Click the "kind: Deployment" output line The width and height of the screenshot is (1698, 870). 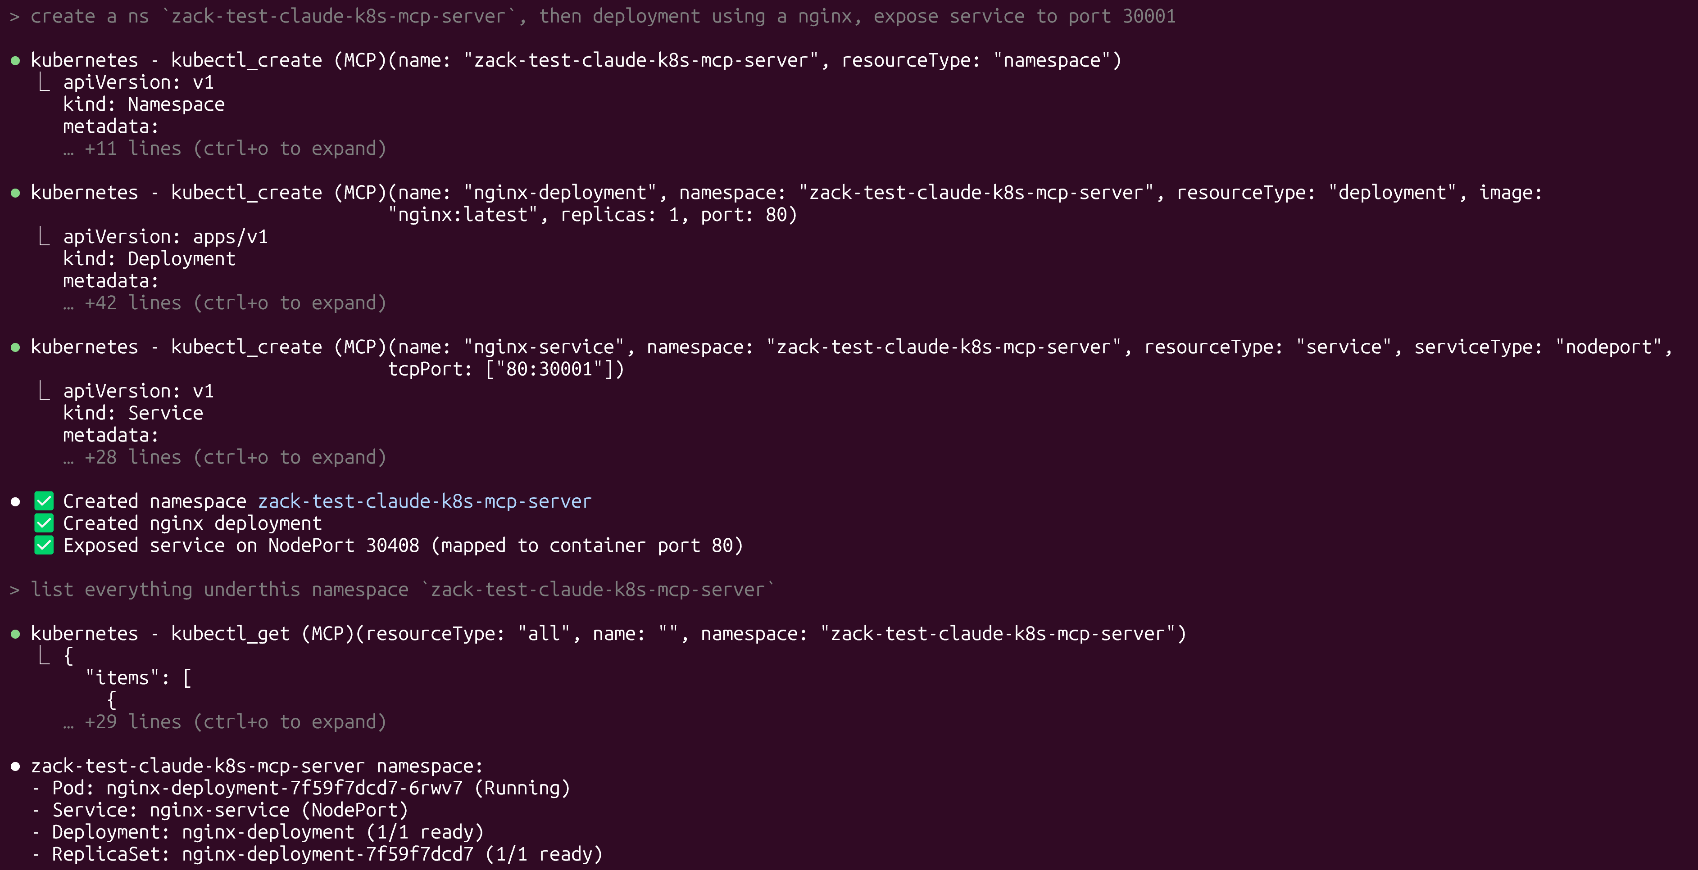click(149, 259)
